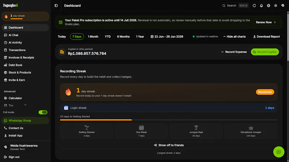The width and height of the screenshot is (289, 162).
Task: Toggle Full mode switch
Action: [x=43, y=112]
